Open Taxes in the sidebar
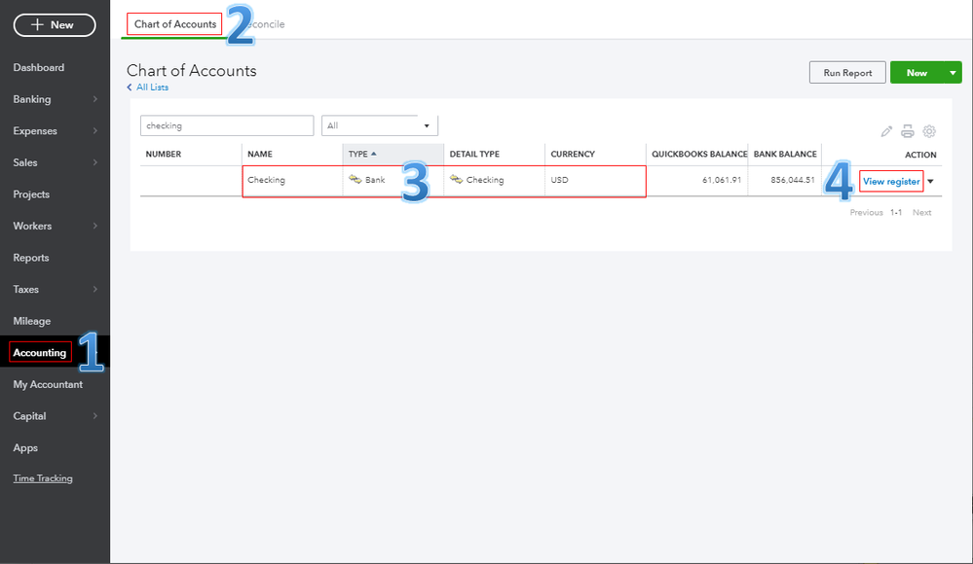Screen dimensions: 973x564 [x=26, y=290]
